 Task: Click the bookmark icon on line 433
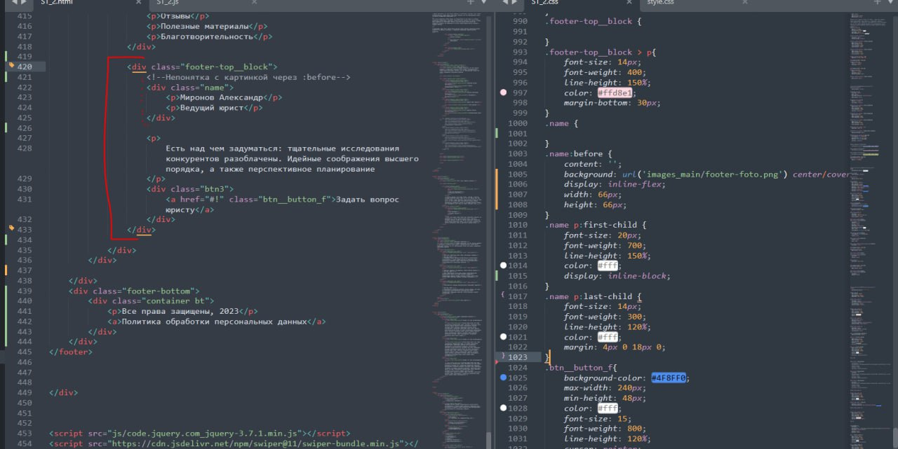[11, 228]
